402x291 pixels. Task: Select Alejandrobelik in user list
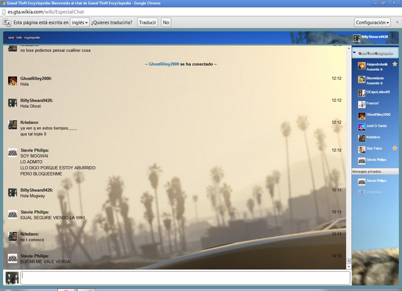(377, 64)
